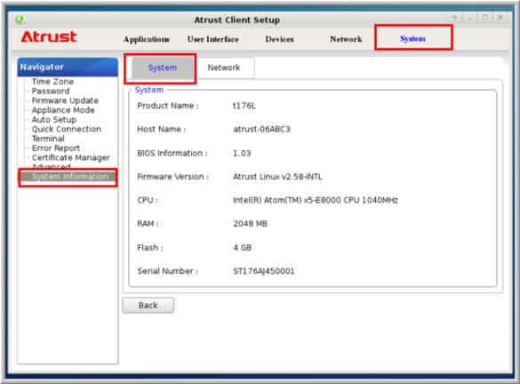Click the Back button
Viewport: 520px width, 384px height.
pyautogui.click(x=148, y=306)
